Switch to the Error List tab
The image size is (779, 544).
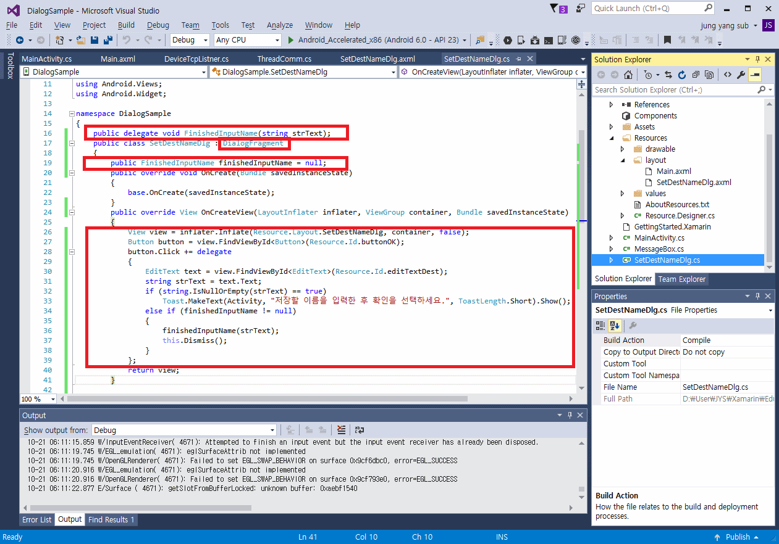[x=37, y=519]
